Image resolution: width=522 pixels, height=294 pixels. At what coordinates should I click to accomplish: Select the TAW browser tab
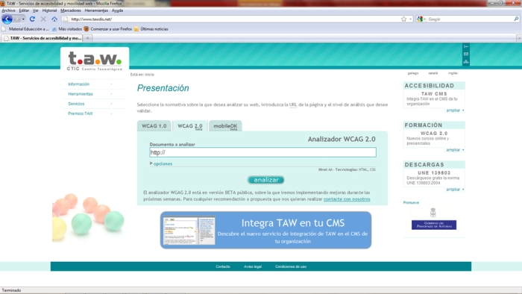pos(43,38)
